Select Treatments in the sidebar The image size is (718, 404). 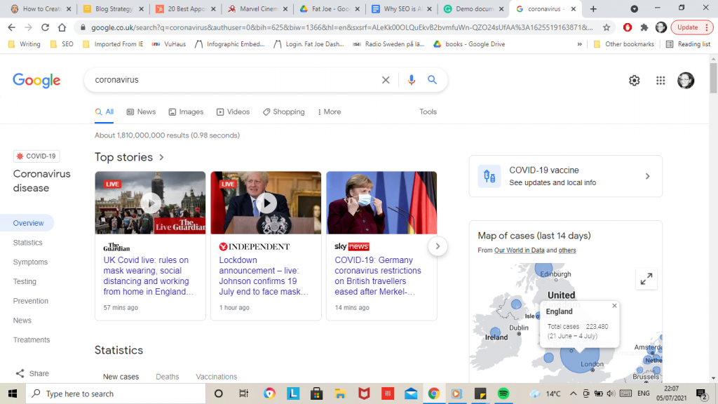(32, 340)
